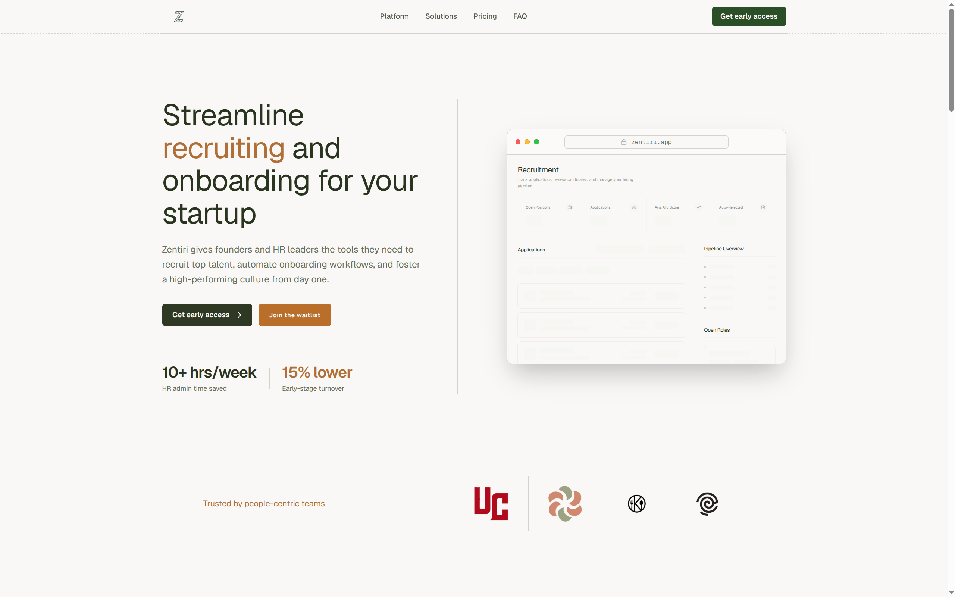Click the padlock icon in address bar

623,142
